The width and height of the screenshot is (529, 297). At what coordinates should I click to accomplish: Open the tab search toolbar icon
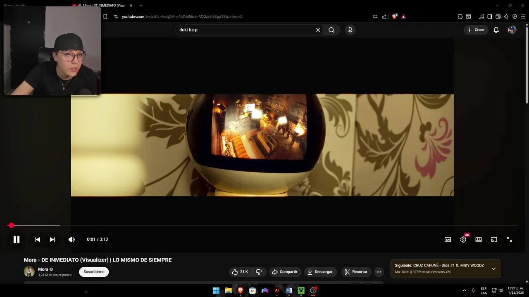468,16
